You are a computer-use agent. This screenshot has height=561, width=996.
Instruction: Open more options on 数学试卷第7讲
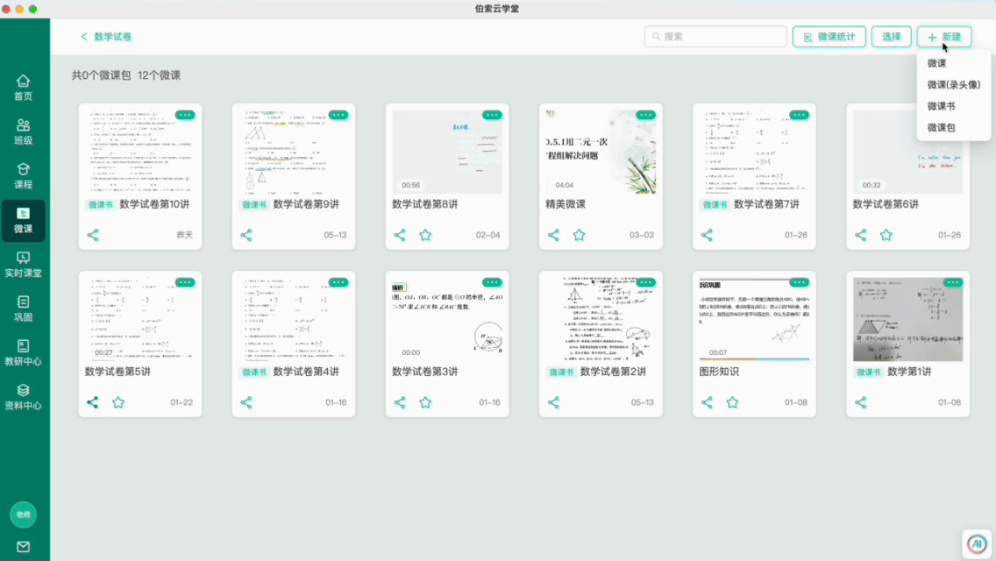point(799,115)
